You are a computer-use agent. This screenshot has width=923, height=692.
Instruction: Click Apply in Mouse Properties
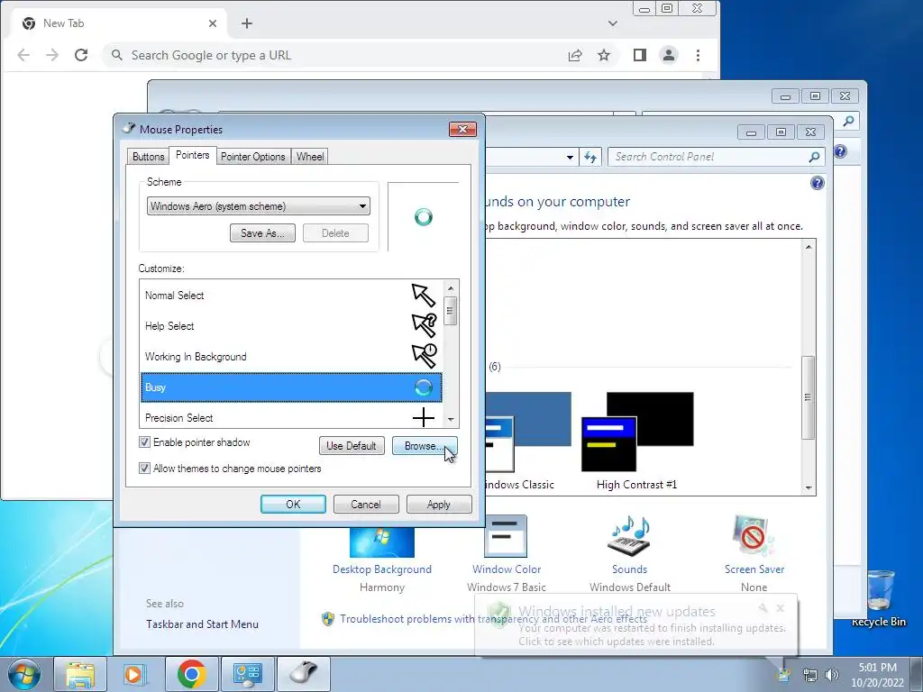coord(439,505)
